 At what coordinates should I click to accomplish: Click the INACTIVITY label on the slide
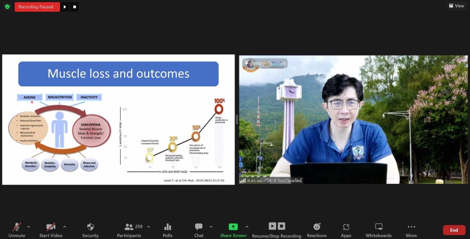point(89,97)
